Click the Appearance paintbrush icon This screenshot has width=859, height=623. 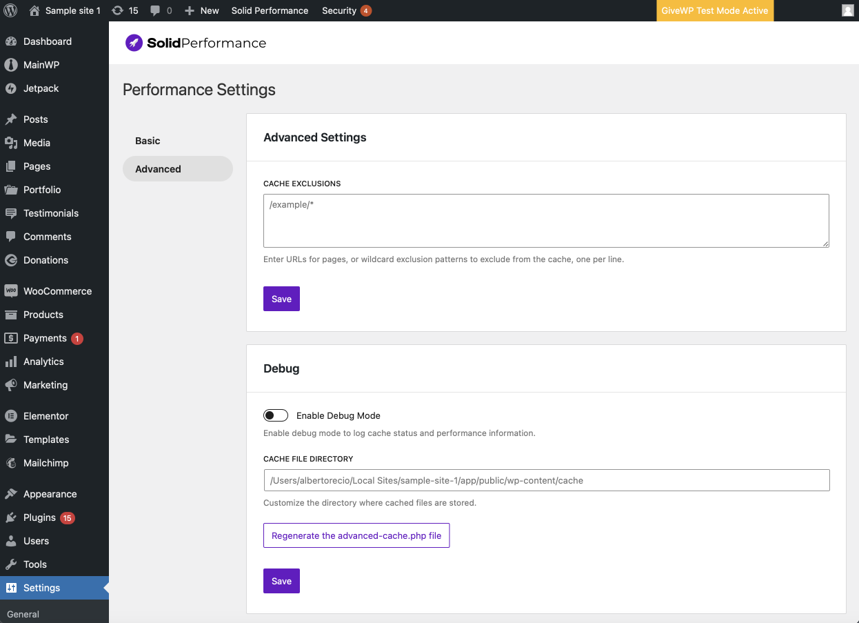pyautogui.click(x=11, y=494)
